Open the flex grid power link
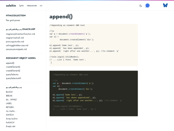This screenshot has width=174, height=131. pyautogui.click(x=13, y=20)
